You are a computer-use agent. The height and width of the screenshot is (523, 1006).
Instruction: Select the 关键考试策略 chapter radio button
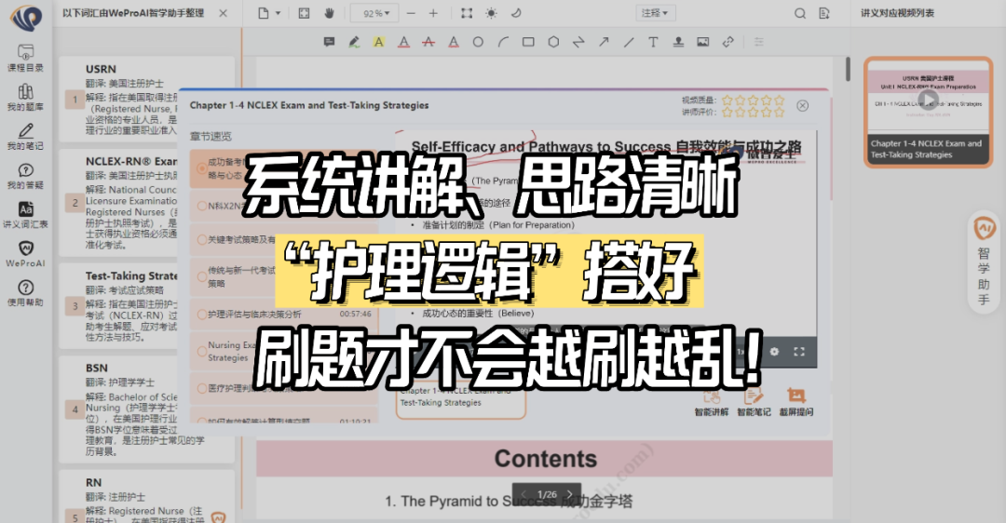[201, 239]
